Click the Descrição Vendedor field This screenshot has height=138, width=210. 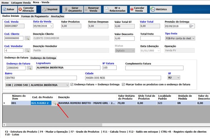71,51
